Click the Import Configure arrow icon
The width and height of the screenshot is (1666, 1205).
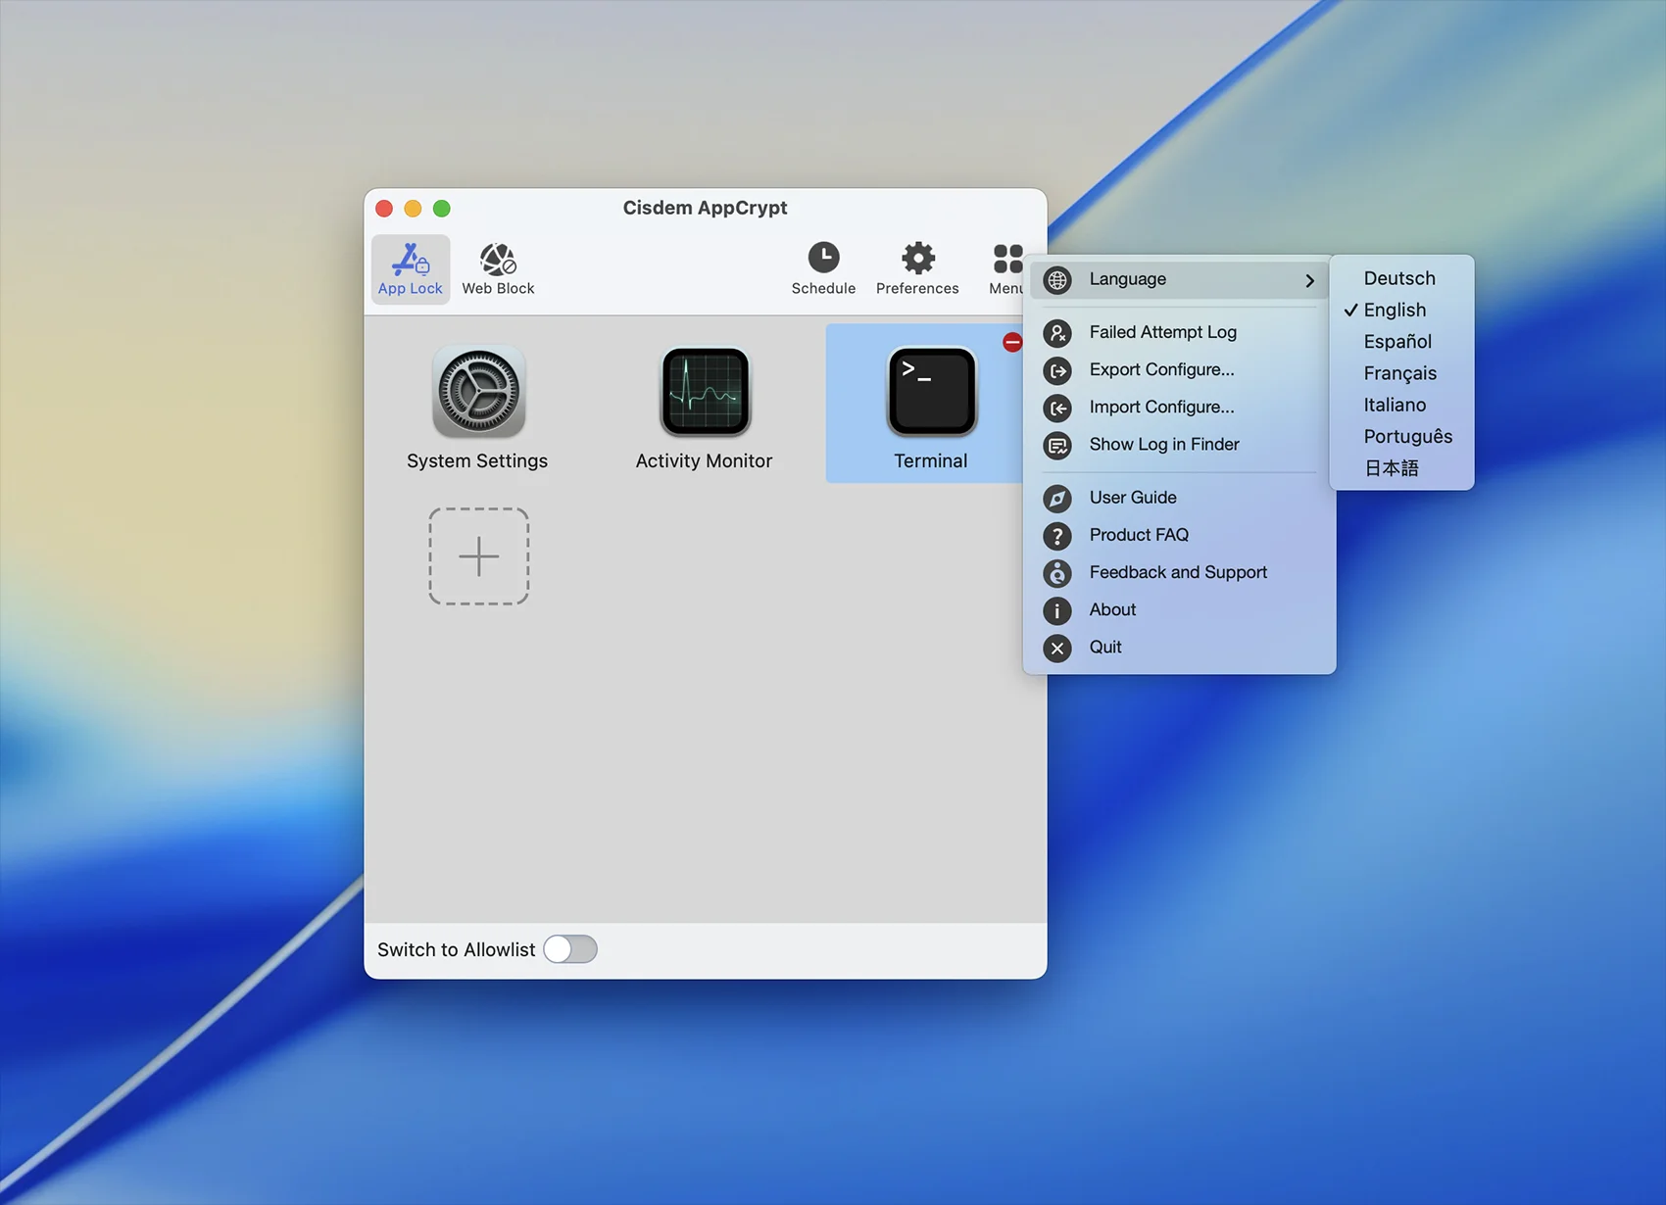pos(1057,408)
